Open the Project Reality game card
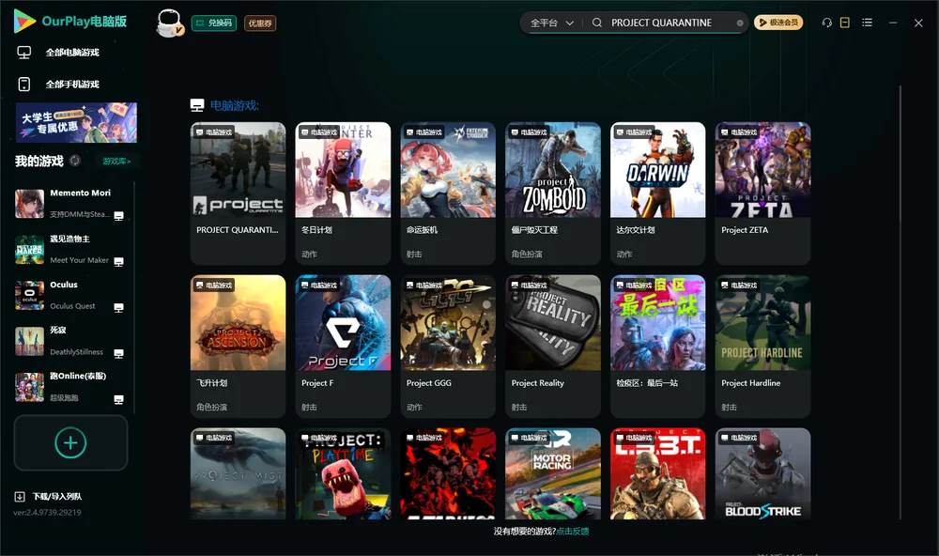939x556 pixels. point(553,346)
